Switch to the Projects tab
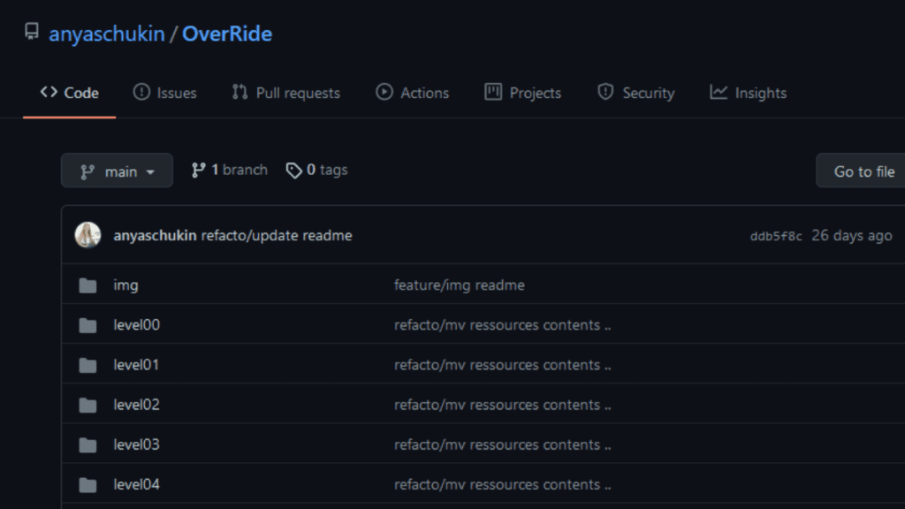The image size is (905, 509). pyautogui.click(x=523, y=93)
